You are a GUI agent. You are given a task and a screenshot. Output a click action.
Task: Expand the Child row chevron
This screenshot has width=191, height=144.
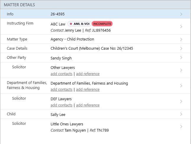tap(181, 114)
